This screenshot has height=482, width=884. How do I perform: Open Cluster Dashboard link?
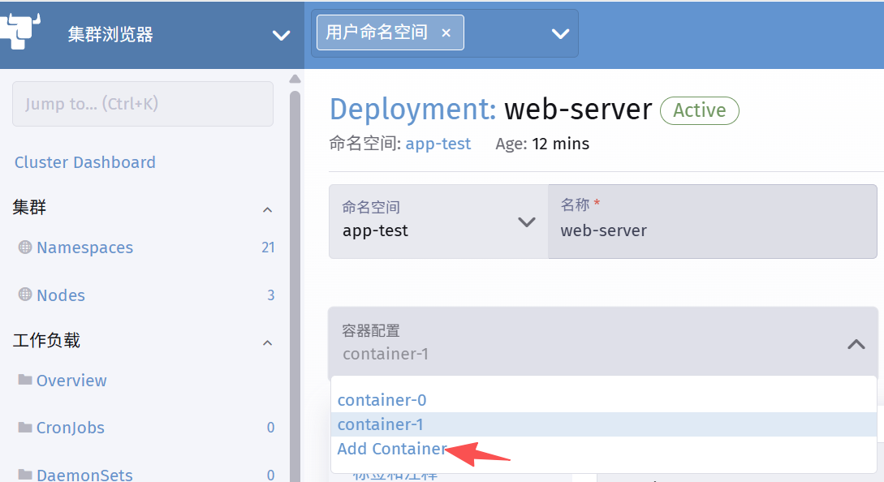coord(85,162)
